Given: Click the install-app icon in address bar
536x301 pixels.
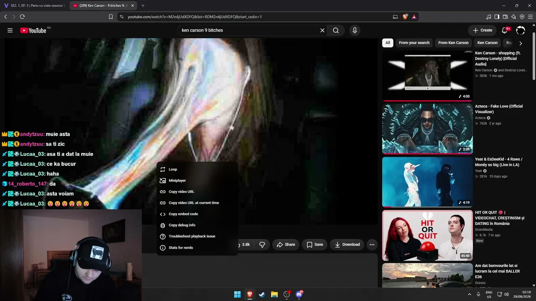Looking at the screenshot, I should point(395,17).
